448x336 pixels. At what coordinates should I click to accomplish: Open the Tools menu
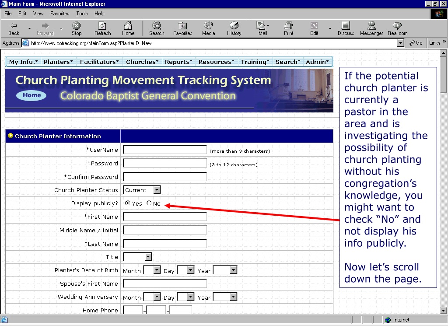coord(82,14)
